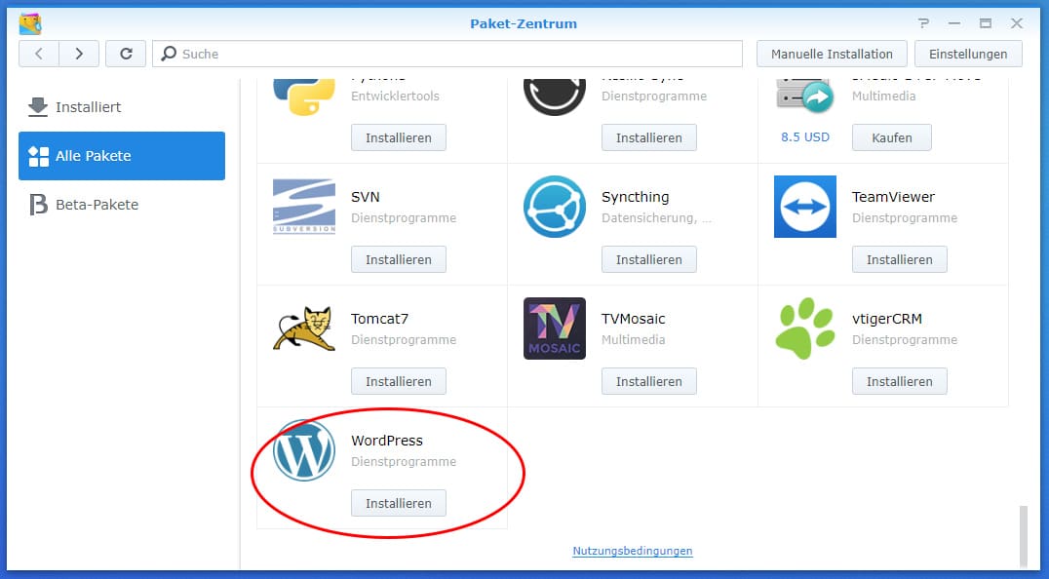The image size is (1049, 579).
Task: Go forward with the right arrow
Action: point(79,54)
